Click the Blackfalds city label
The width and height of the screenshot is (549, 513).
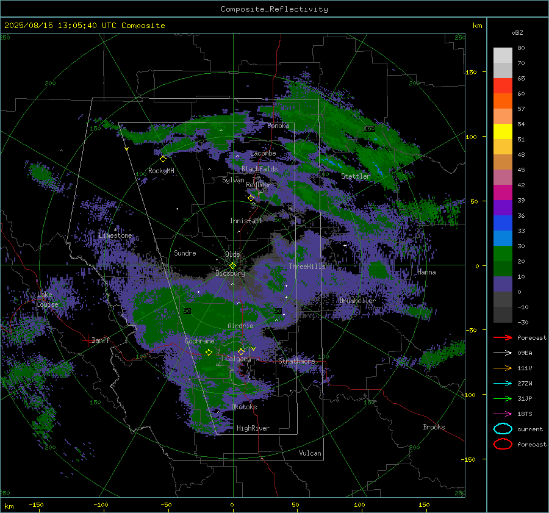coord(259,169)
